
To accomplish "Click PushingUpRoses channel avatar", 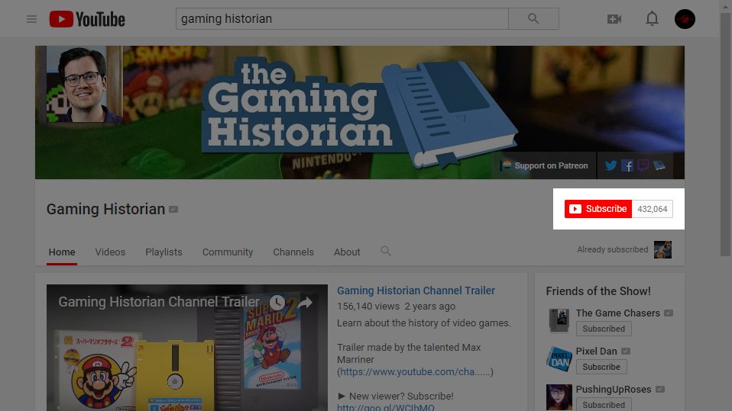I will [559, 397].
